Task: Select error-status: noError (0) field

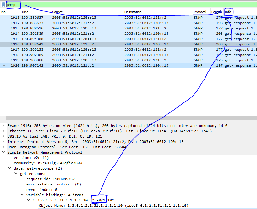Action: click(x=54, y=184)
